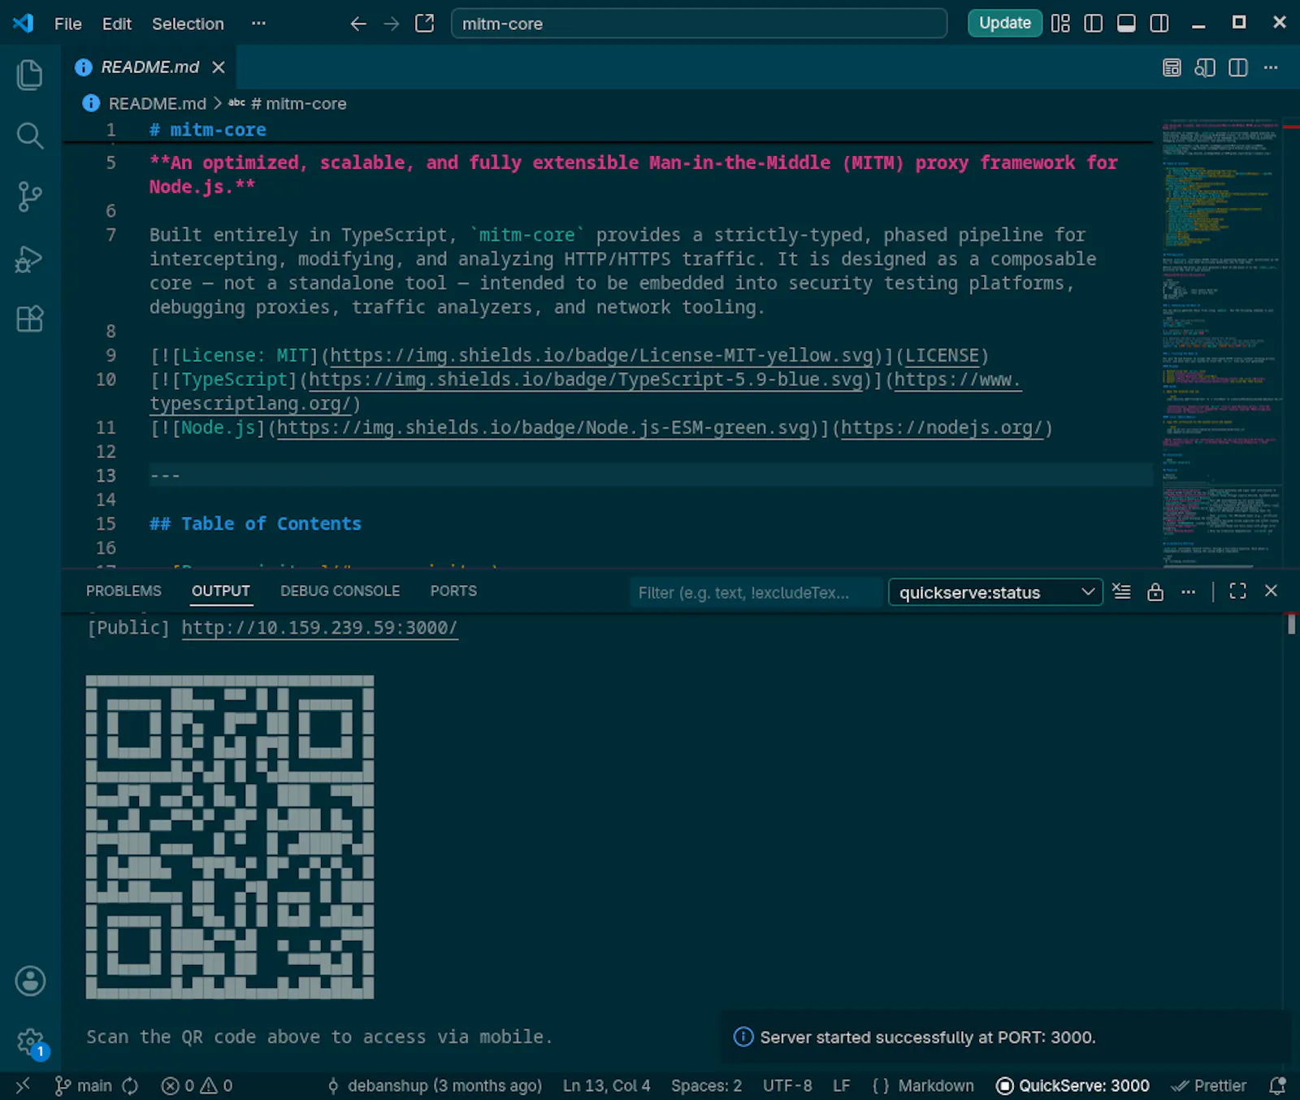
Task: Open the File menu
Action: [x=68, y=24]
